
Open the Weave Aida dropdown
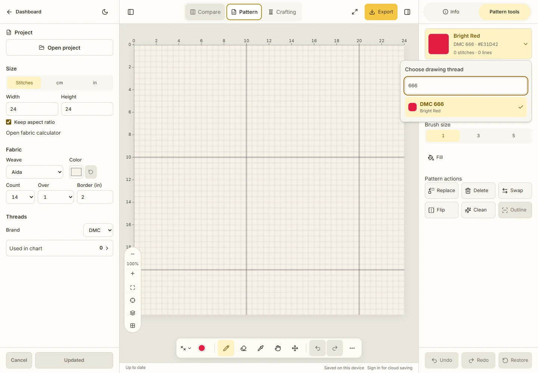coord(35,172)
